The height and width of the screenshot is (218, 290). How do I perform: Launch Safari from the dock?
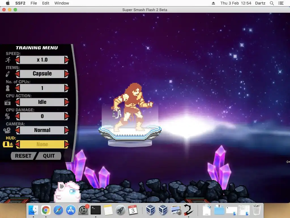[58, 210]
